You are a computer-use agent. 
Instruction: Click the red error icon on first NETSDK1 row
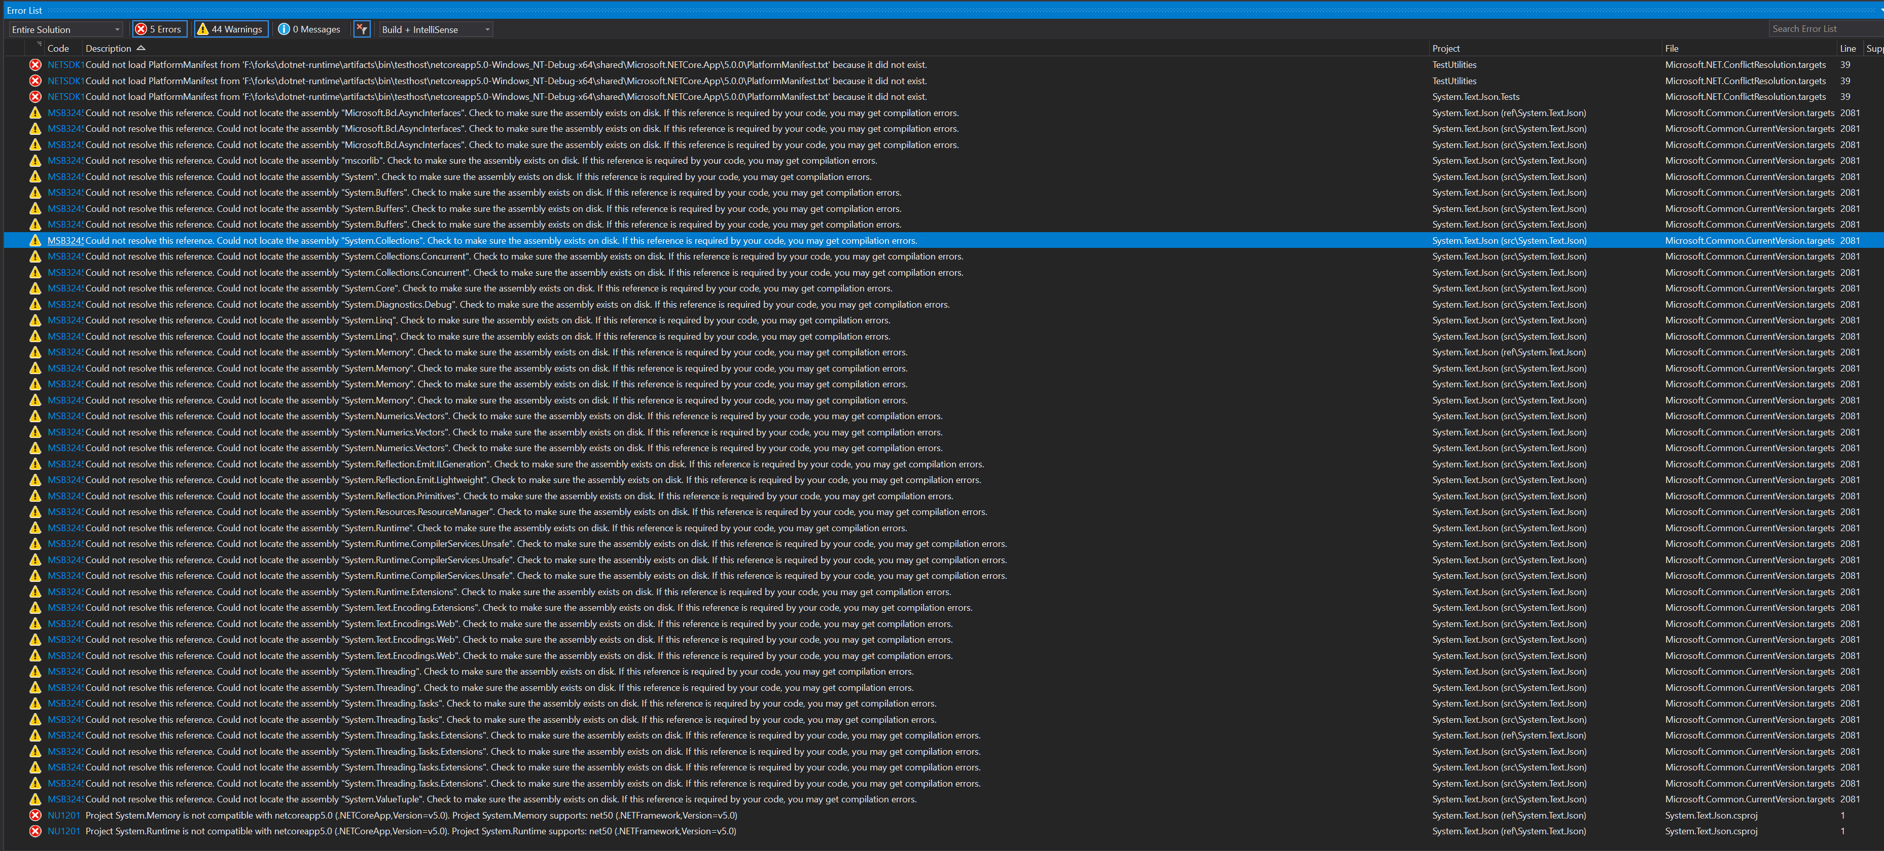[35, 64]
